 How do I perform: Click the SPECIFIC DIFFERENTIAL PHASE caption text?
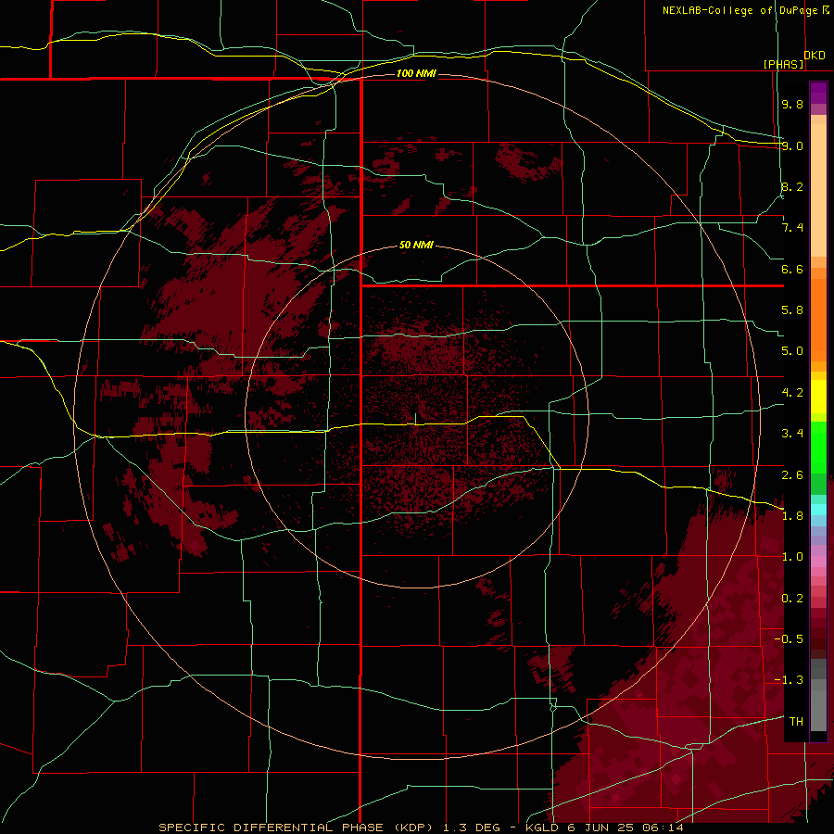point(272,828)
